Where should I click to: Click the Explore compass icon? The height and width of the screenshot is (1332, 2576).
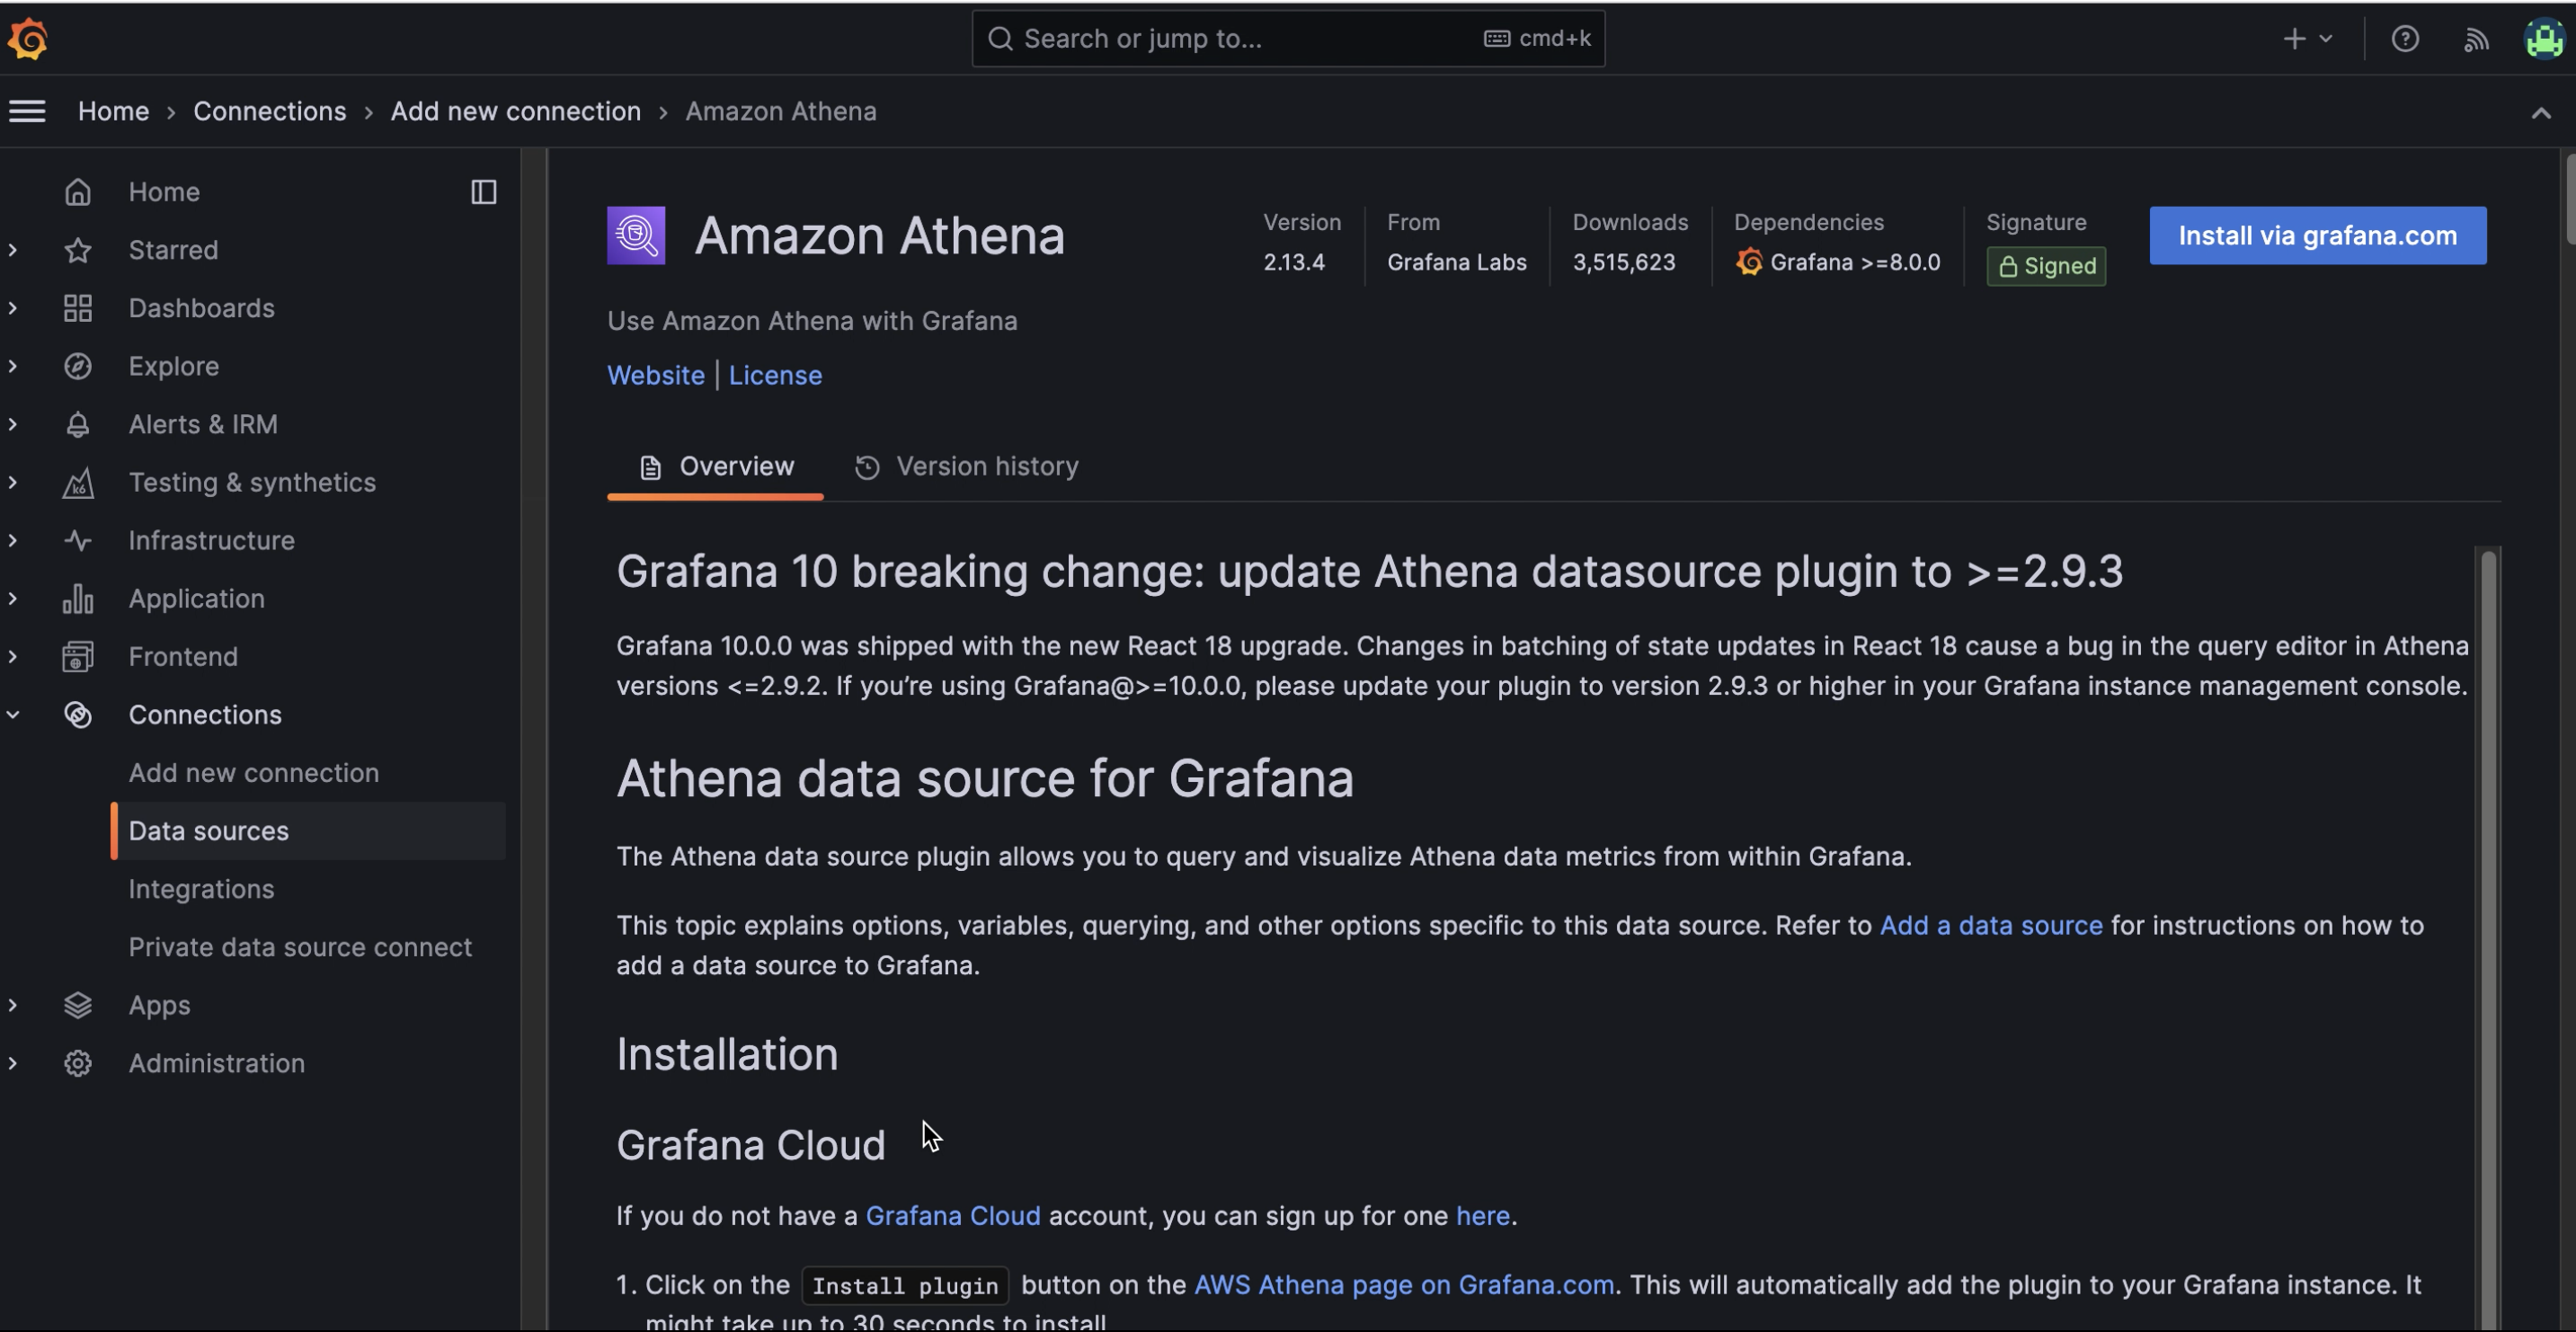tap(78, 366)
